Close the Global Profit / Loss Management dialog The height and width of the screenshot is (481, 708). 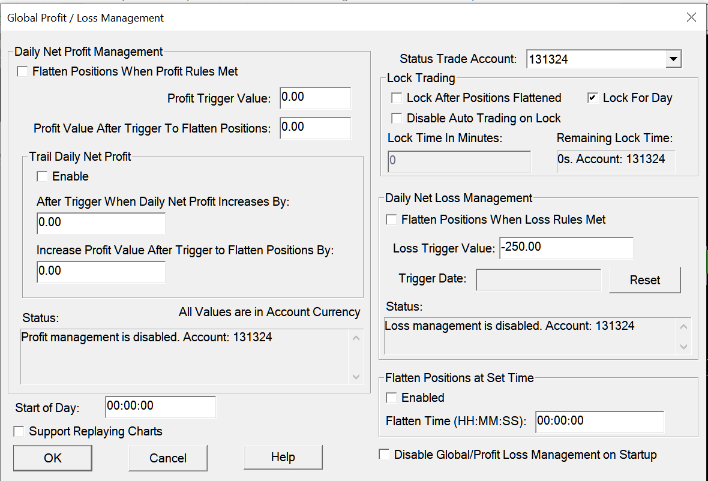691,17
